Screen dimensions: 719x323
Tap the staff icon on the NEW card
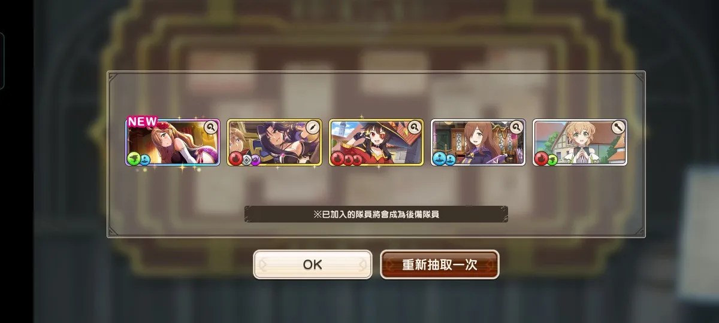(x=211, y=127)
